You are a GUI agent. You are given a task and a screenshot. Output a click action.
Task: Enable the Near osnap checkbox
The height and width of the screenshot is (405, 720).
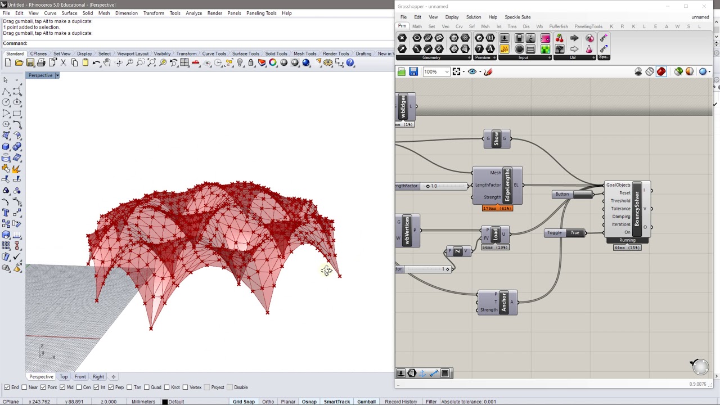coord(24,387)
